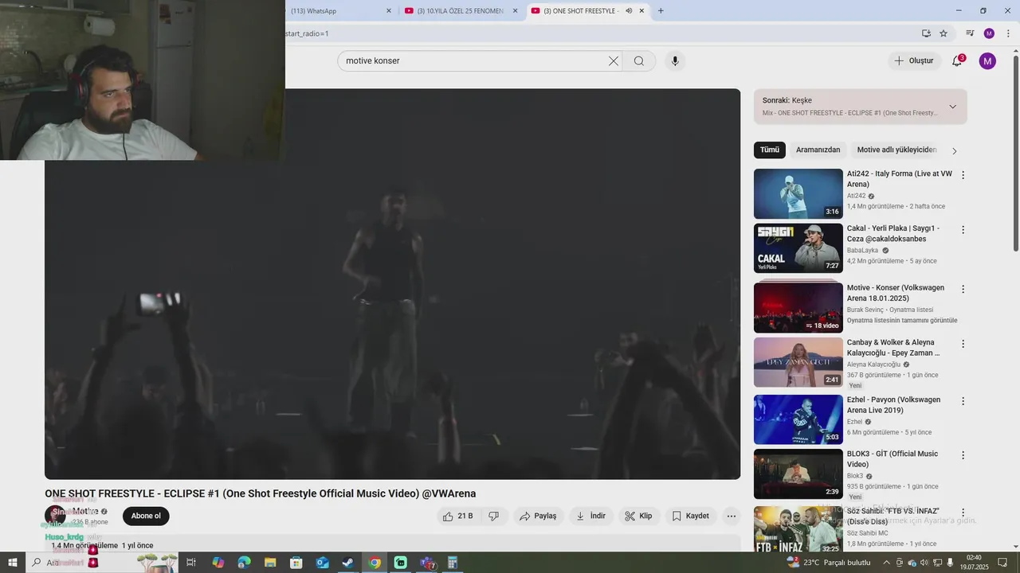Open more actions ellipsis below video
Image resolution: width=1020 pixels, height=573 pixels.
click(732, 516)
